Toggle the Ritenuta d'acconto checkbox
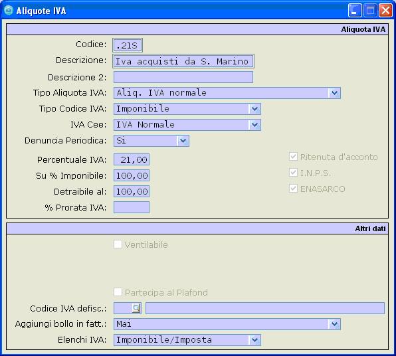This screenshot has width=396, height=356. (293, 157)
